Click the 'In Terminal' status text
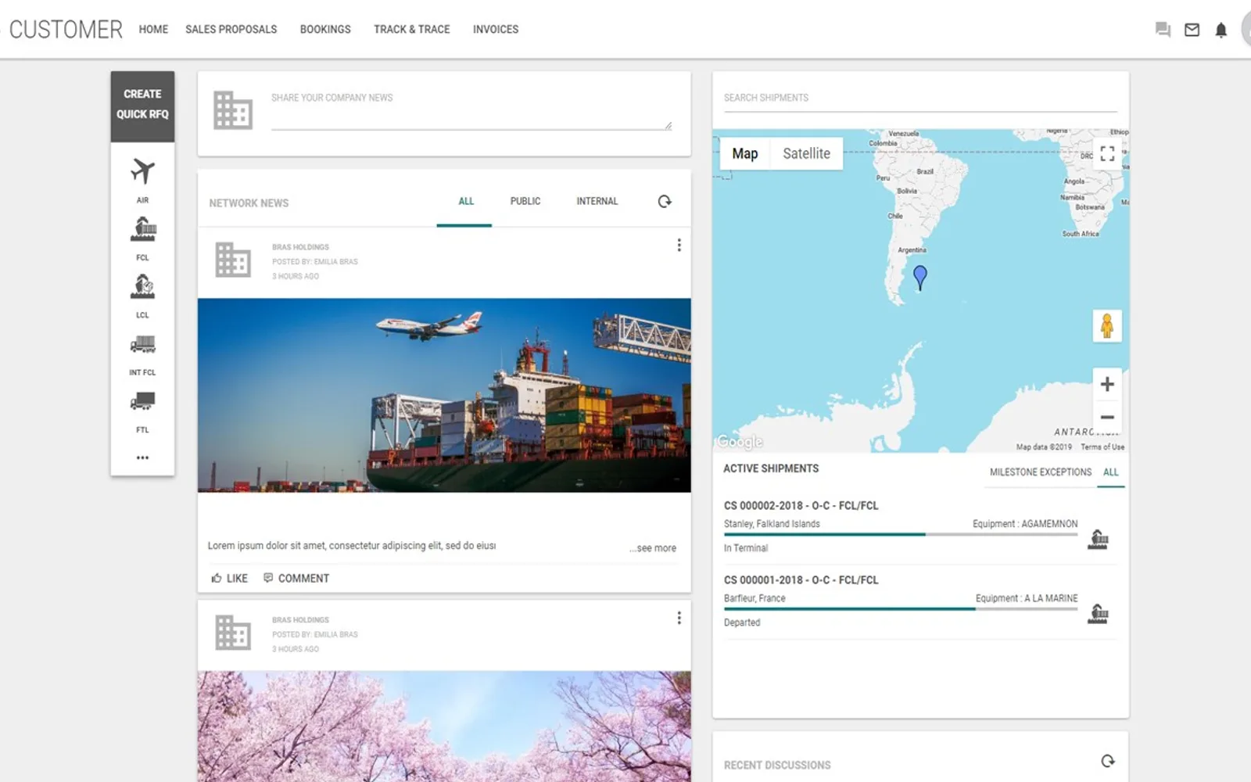 click(746, 548)
